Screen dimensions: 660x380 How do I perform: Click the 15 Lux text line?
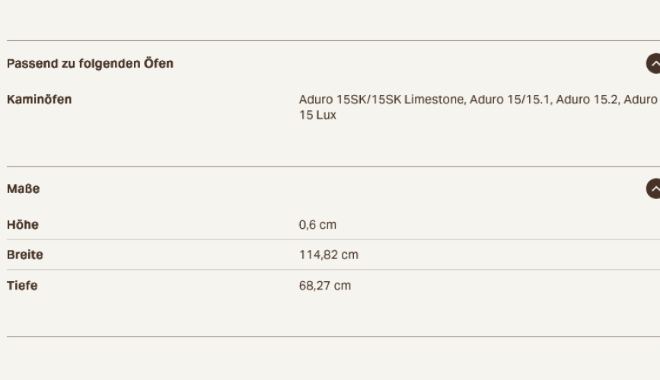point(317,116)
